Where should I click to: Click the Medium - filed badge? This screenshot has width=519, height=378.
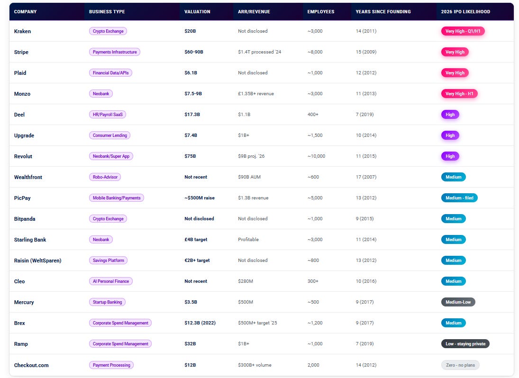click(459, 198)
